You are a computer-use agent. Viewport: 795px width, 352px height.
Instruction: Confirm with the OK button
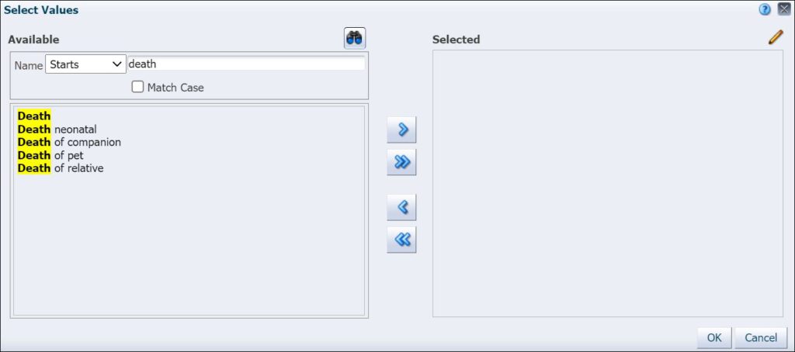tap(714, 337)
